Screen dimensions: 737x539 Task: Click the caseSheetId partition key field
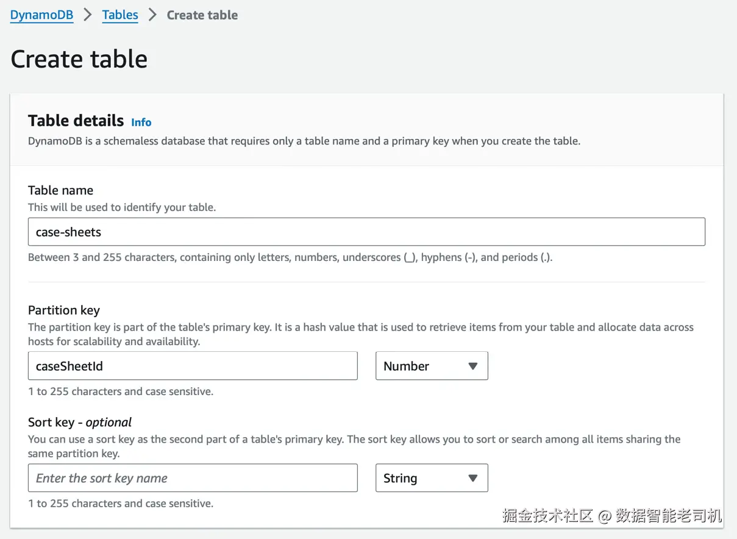coord(192,366)
